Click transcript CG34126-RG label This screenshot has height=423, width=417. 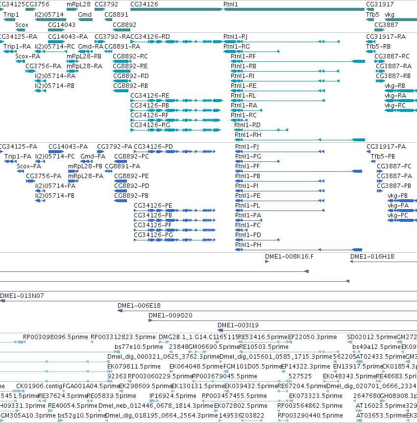[x=150, y=125]
